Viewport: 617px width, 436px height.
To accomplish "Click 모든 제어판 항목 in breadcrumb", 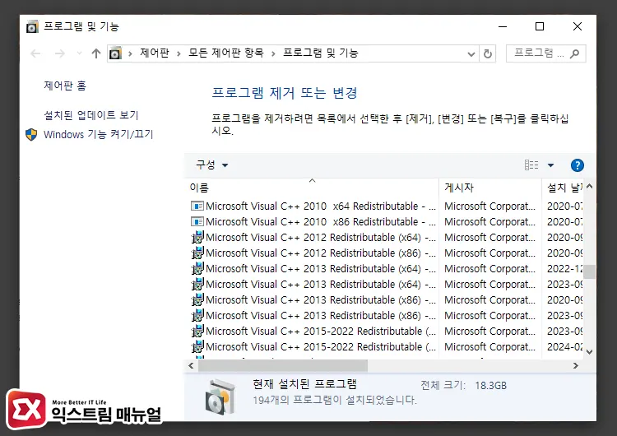I will point(225,53).
